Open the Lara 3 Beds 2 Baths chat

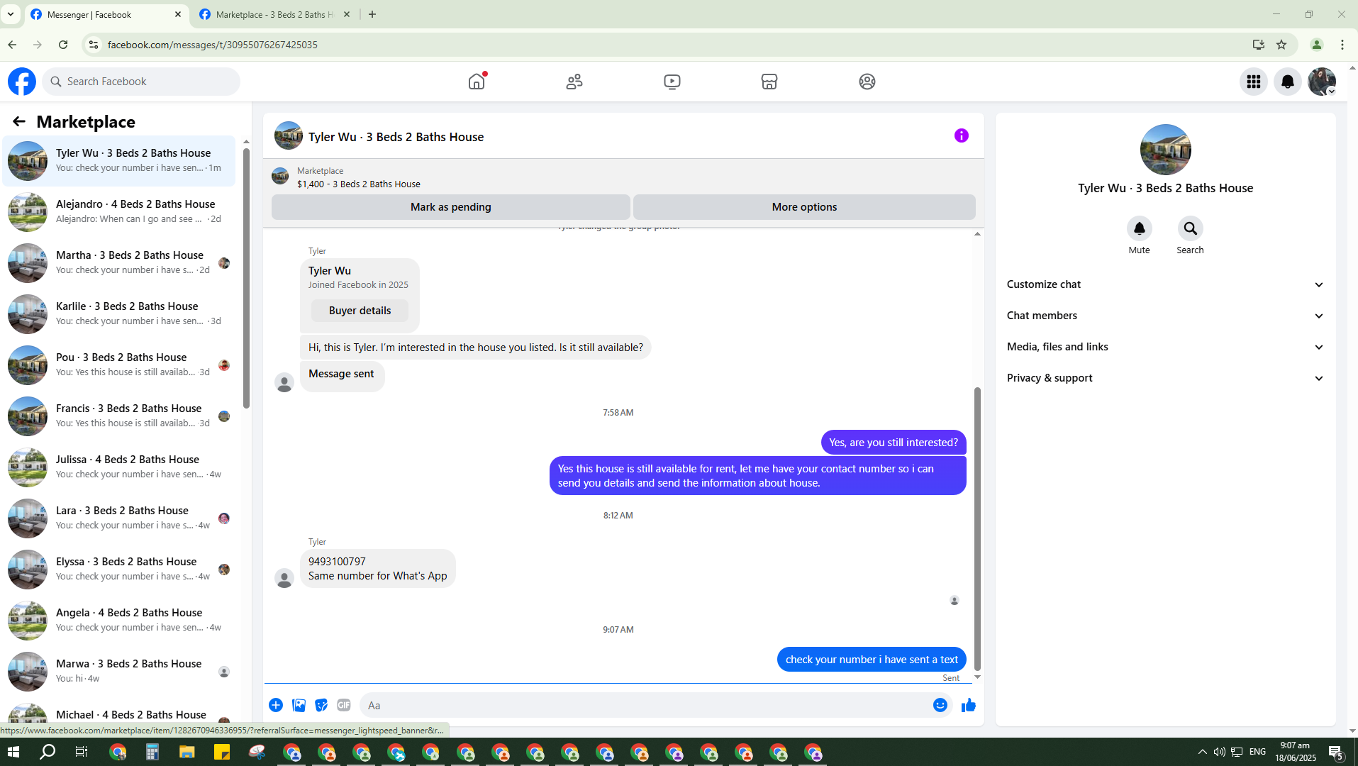tap(119, 518)
